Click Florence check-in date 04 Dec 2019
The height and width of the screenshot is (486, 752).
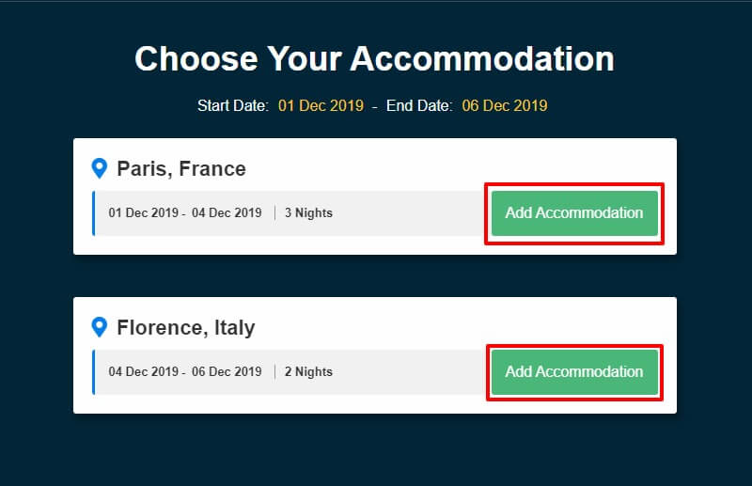tap(143, 372)
